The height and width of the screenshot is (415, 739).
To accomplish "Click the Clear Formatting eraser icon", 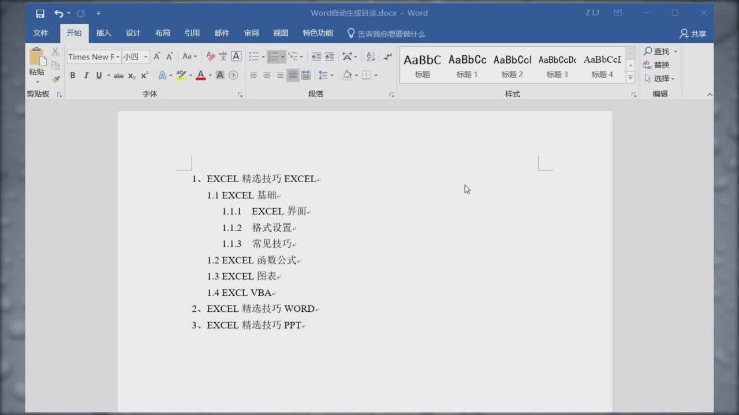I will (211, 56).
